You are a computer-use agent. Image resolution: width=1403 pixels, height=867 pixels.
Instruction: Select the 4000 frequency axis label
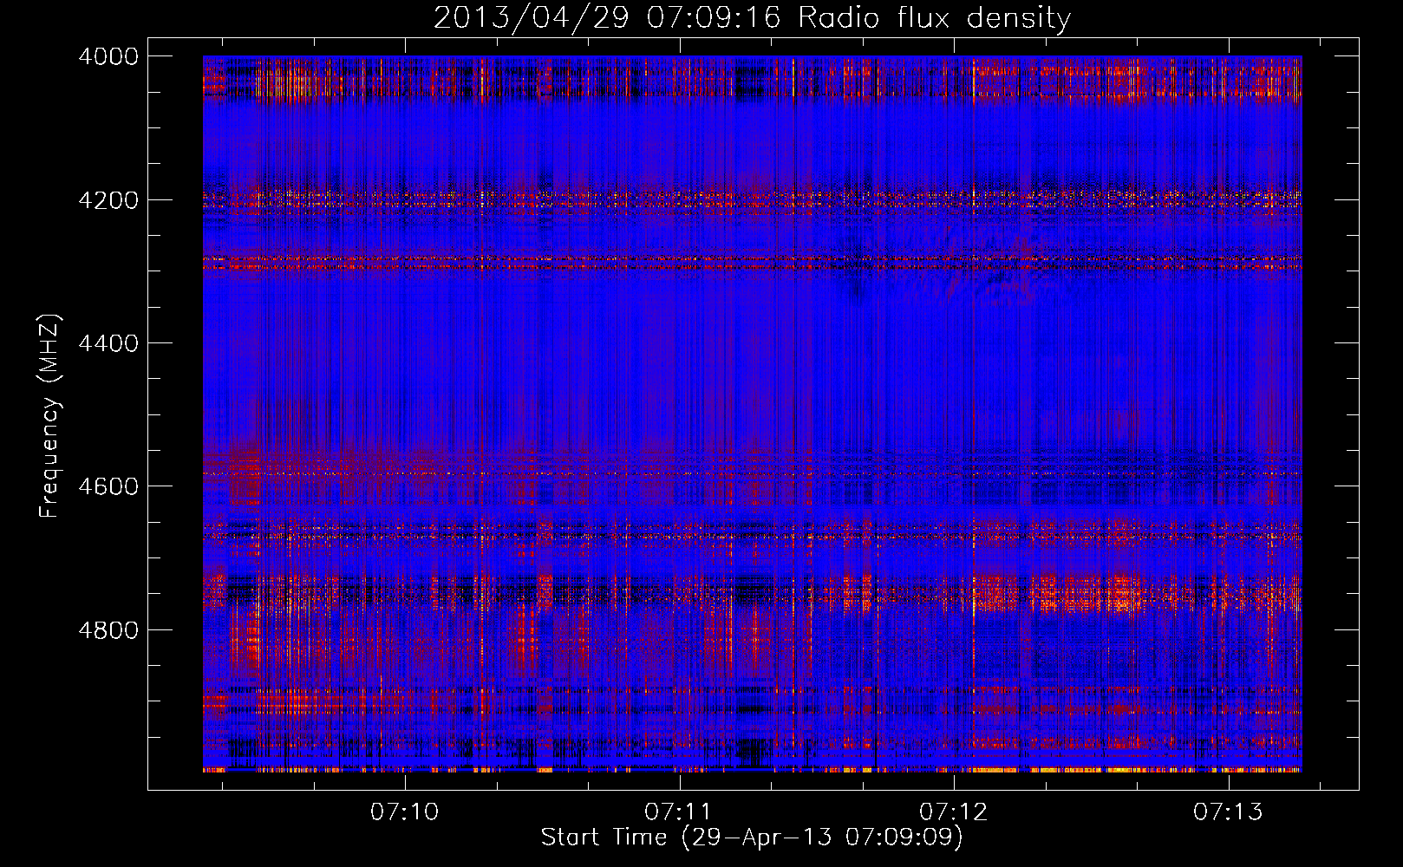coord(108,56)
